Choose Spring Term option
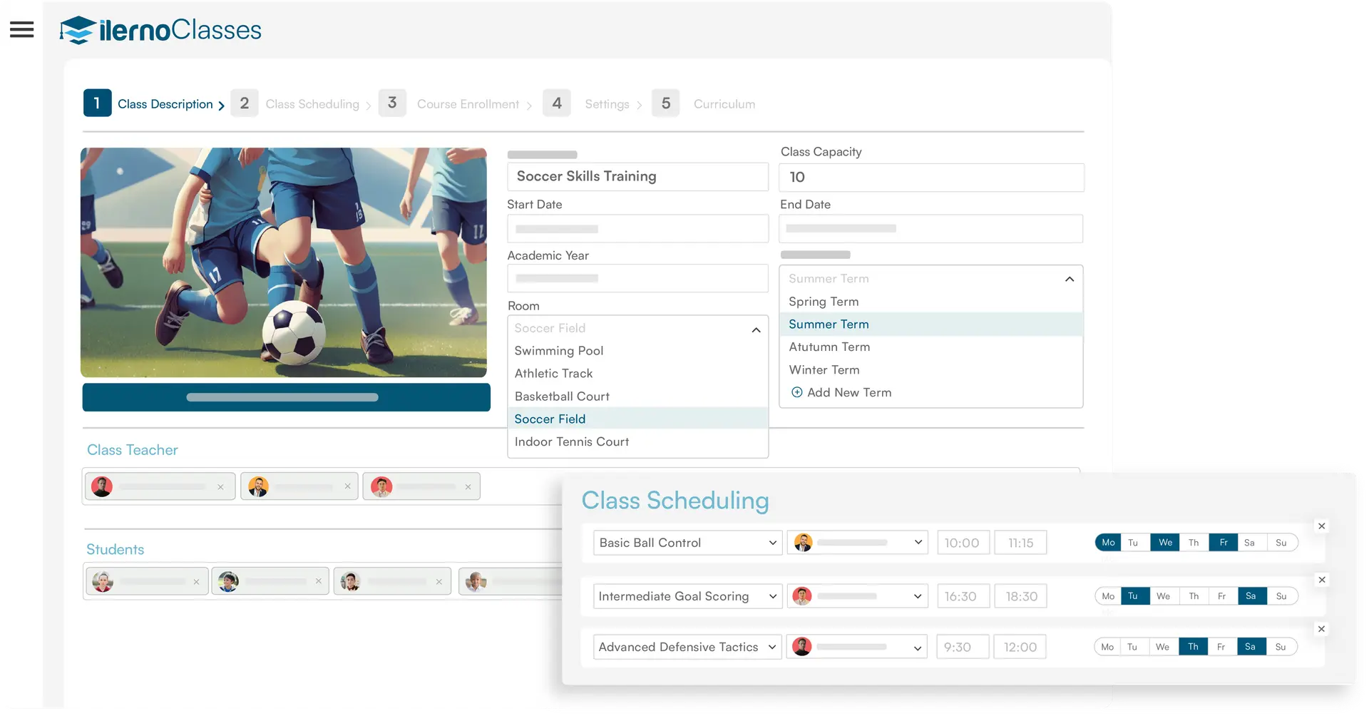 coord(930,302)
